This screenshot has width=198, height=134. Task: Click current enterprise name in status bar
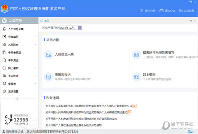click(x=52, y=131)
